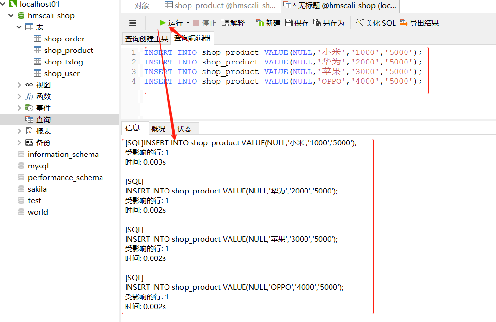Click the Events (事件) clock icon

click(29, 108)
